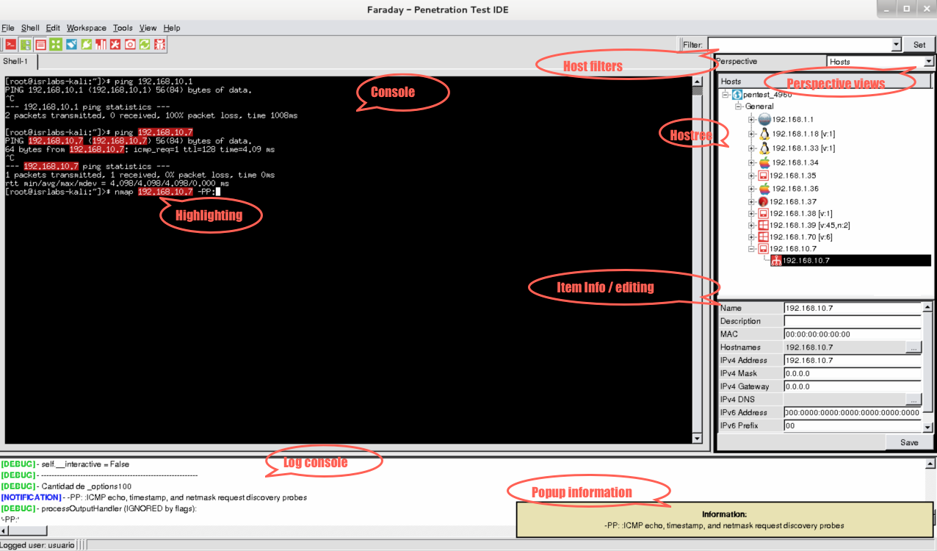
Task: Expand host 192.168.1.39 in tree
Action: coord(752,225)
